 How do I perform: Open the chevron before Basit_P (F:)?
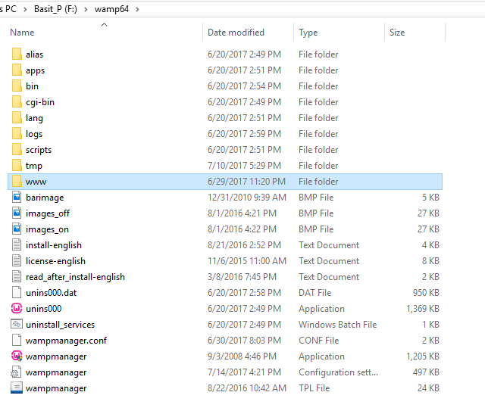(x=25, y=10)
